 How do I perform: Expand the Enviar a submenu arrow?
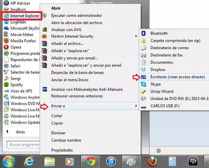coord(136,106)
